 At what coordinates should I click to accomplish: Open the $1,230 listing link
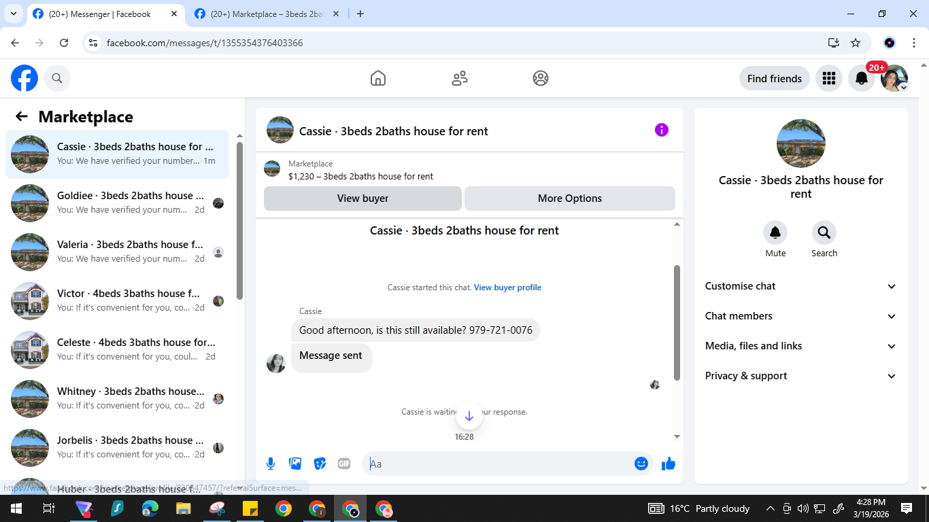(x=360, y=176)
